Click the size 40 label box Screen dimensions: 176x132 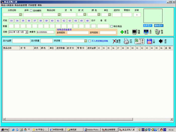pos(52,21)
